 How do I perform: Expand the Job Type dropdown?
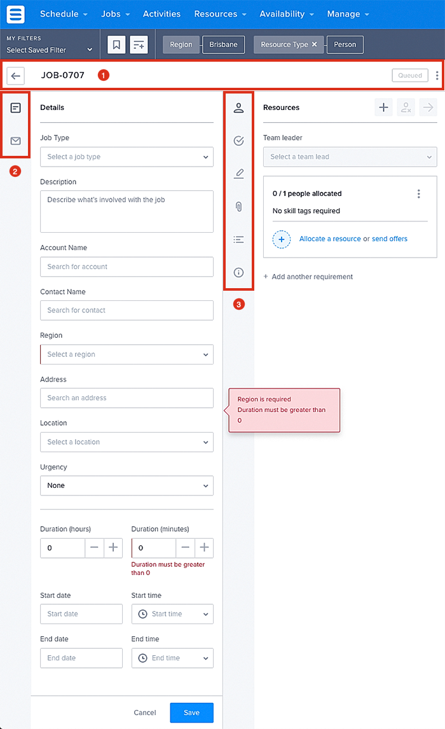click(x=127, y=157)
